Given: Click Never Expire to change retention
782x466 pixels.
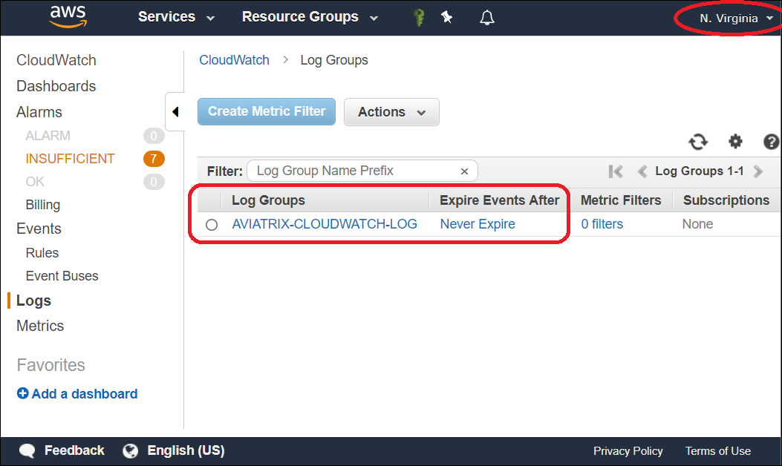Looking at the screenshot, I should coord(477,224).
